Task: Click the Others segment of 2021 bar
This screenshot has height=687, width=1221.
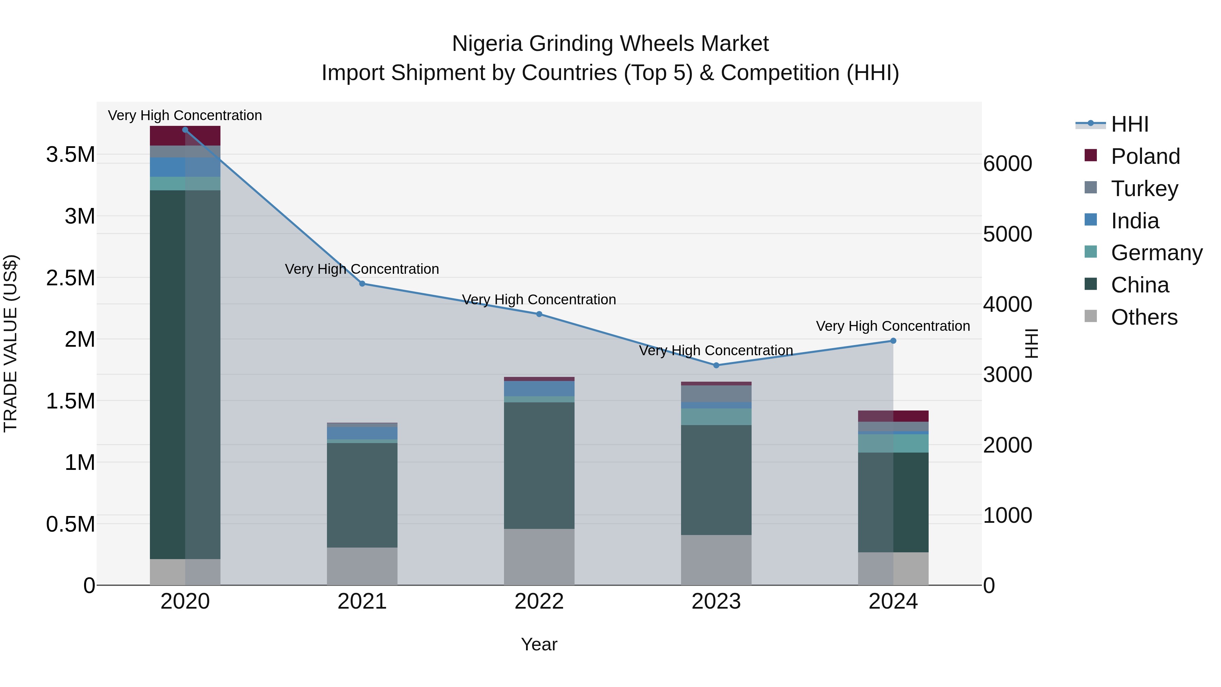Action: pos(362,567)
